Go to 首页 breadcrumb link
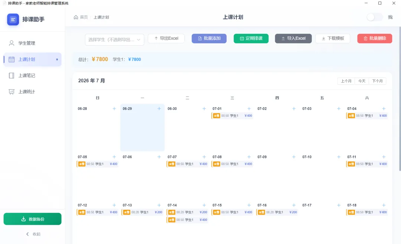 coord(81,17)
